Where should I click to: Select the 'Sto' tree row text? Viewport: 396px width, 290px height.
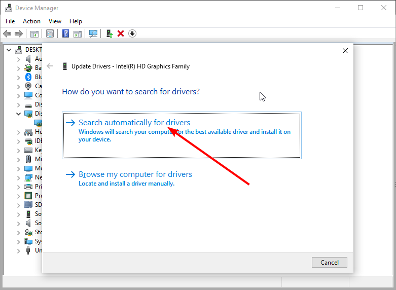pyautogui.click(x=39, y=232)
